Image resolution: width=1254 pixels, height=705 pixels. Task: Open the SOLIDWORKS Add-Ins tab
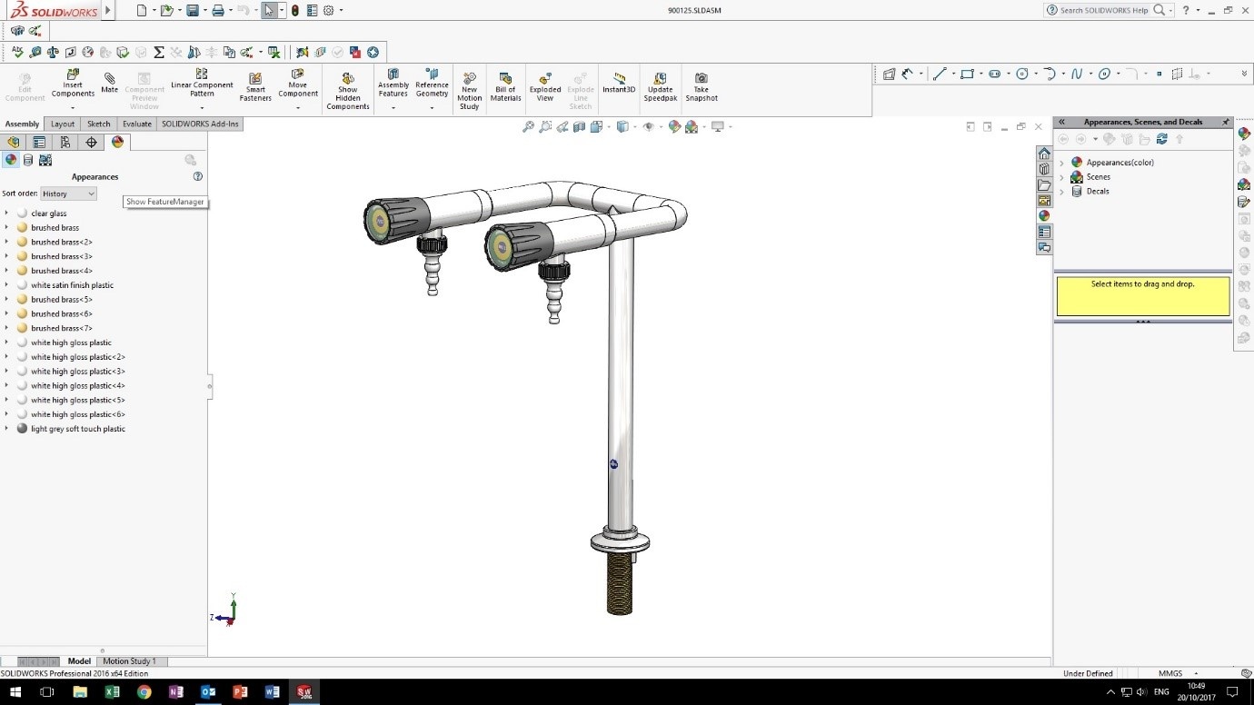pyautogui.click(x=199, y=124)
